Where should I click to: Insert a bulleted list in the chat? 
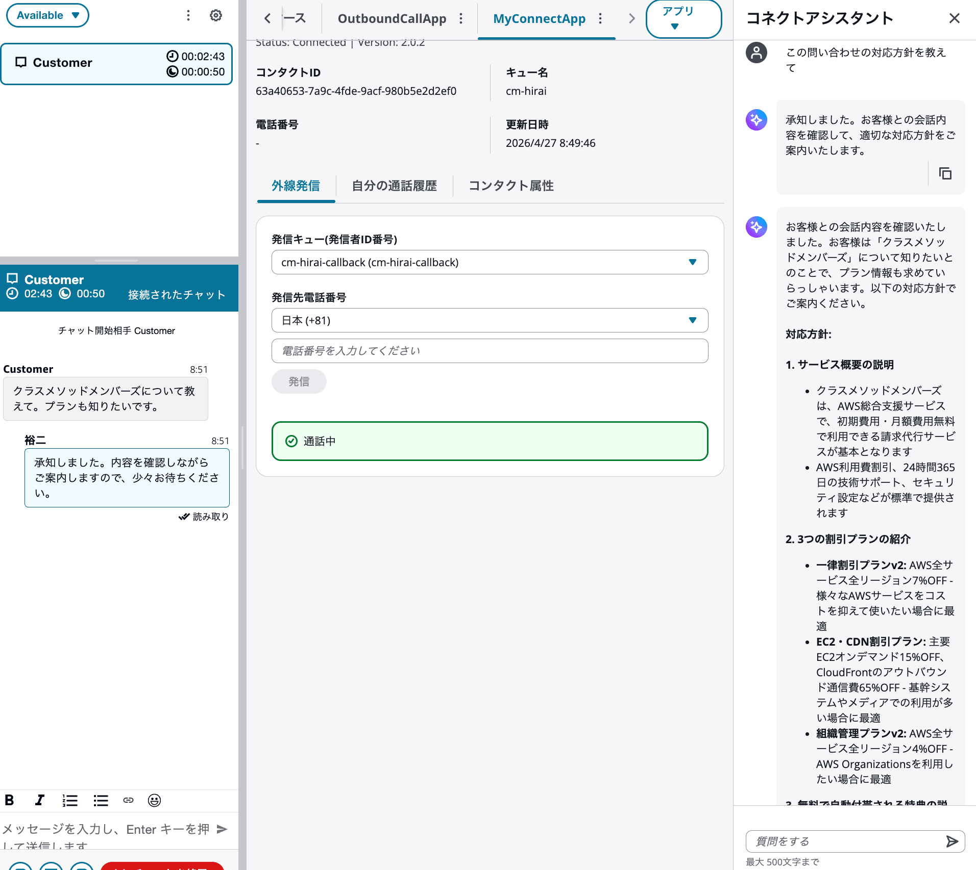coord(101,800)
